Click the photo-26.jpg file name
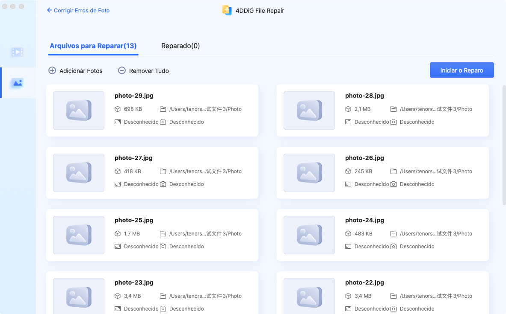Screen dimensions: 506x314 tap(364, 158)
